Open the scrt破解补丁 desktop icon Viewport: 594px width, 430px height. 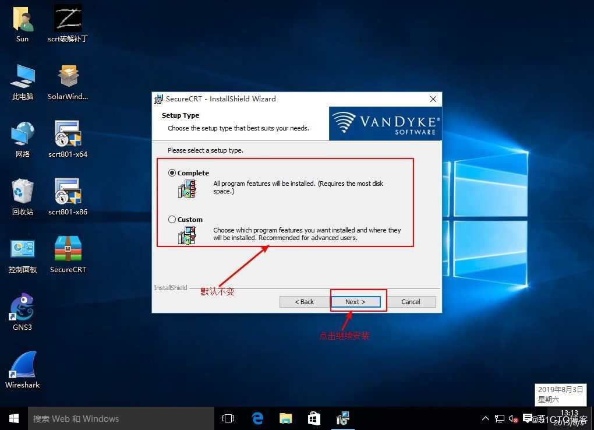(68, 24)
